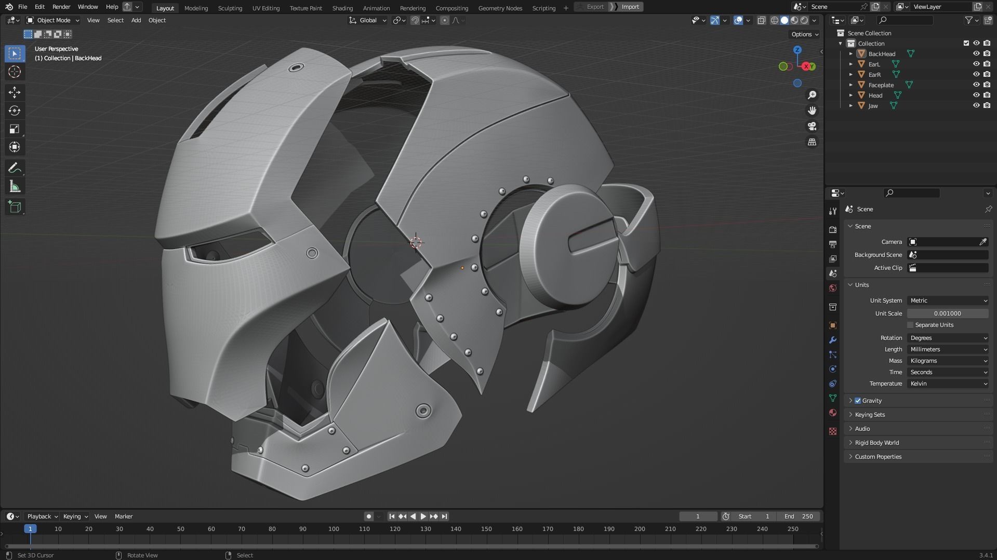Click the Start frame field
This screenshot has height=560, width=997.
coord(754,516)
